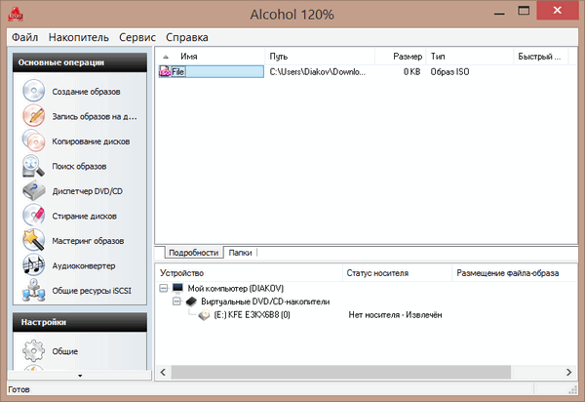Click the ISO file icon next to File

(165, 71)
